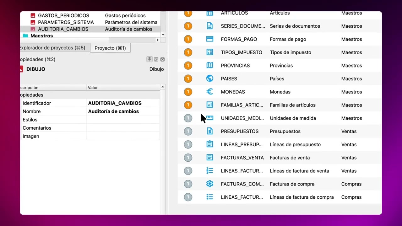
Task: Click the Compras cell in the FACTURAS_COM row
Action: pos(351,184)
